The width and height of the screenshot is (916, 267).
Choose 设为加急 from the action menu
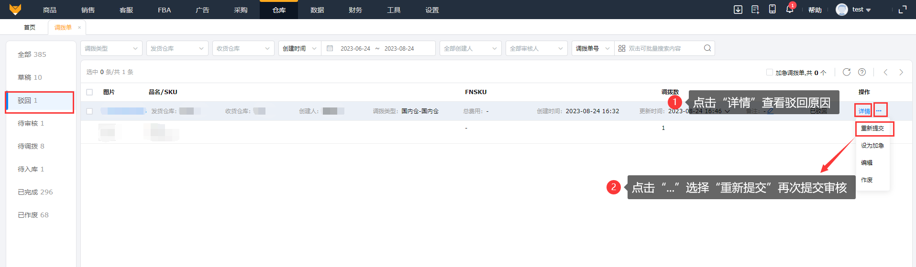click(872, 145)
